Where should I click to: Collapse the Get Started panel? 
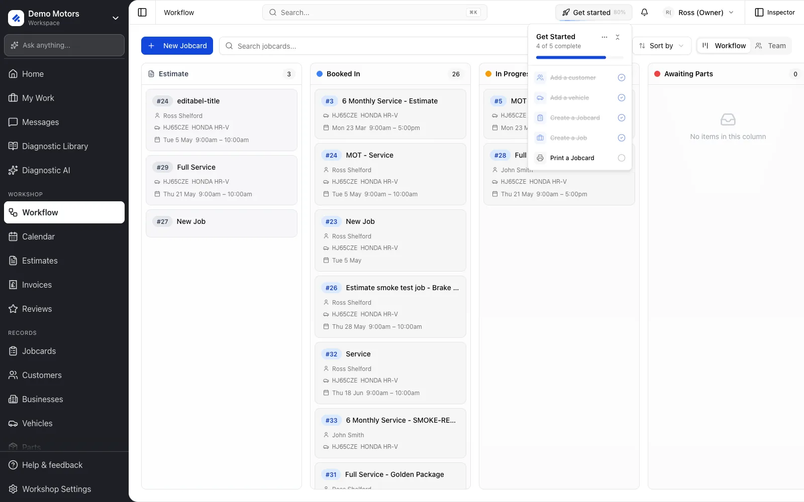tap(618, 37)
